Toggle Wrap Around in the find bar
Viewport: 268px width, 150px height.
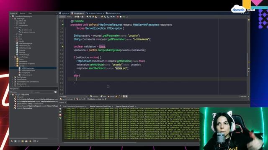[126, 96]
